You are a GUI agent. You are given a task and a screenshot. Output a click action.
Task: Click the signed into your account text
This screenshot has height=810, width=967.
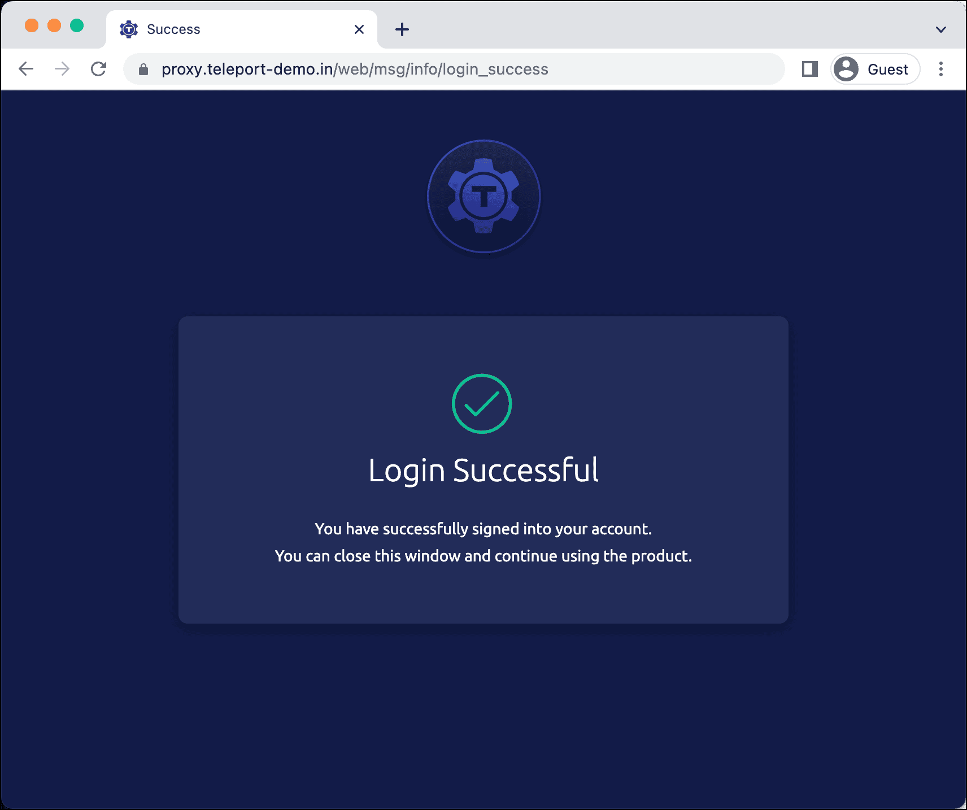(483, 529)
